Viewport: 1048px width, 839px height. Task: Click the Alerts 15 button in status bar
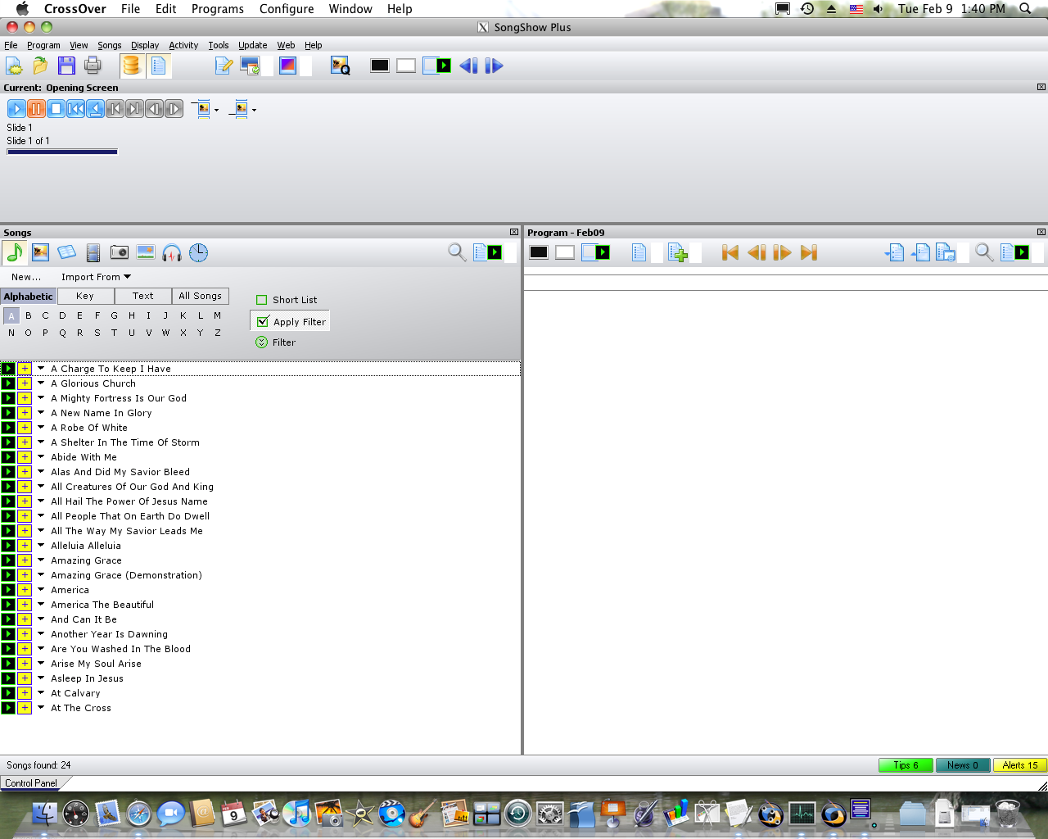(1019, 764)
